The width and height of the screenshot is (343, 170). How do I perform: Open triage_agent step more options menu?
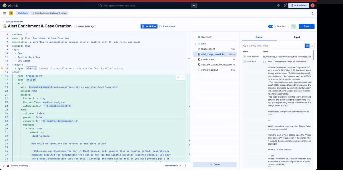click(183, 77)
